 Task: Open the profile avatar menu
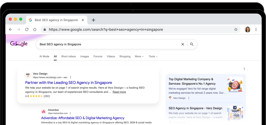(x=247, y=29)
